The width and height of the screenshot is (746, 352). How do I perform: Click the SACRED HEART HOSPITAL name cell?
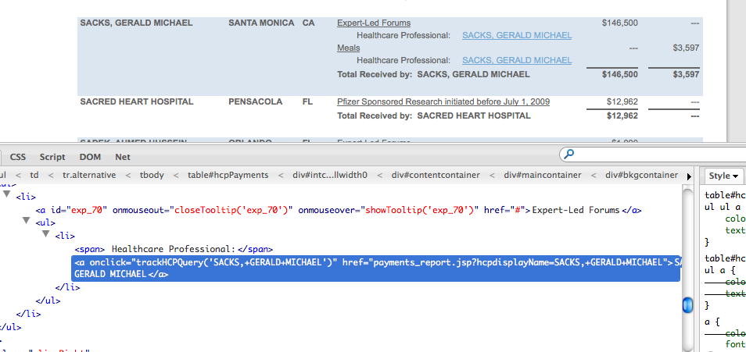point(137,101)
